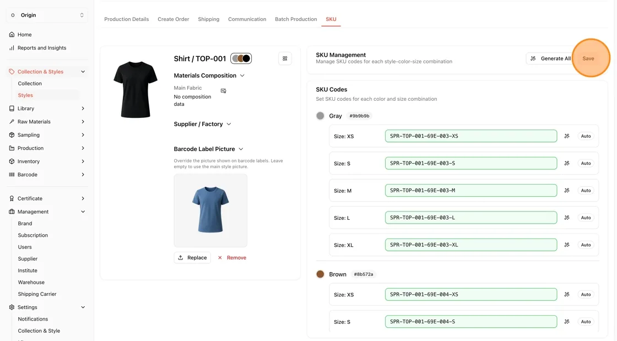Screen dimensions: 617x341
Task: Click the Barcode icon in sidebar
Action: coord(12,175)
